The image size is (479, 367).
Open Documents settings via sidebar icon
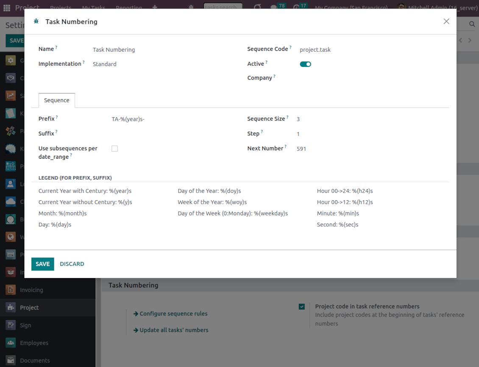click(11, 361)
